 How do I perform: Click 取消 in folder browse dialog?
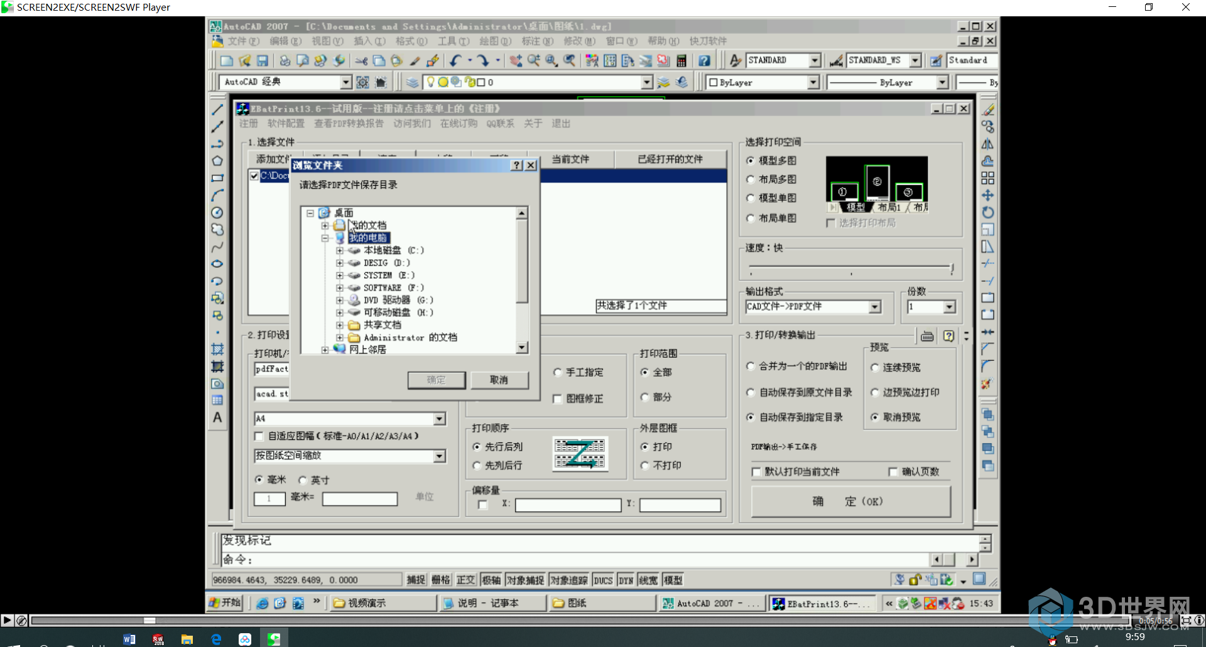point(499,380)
